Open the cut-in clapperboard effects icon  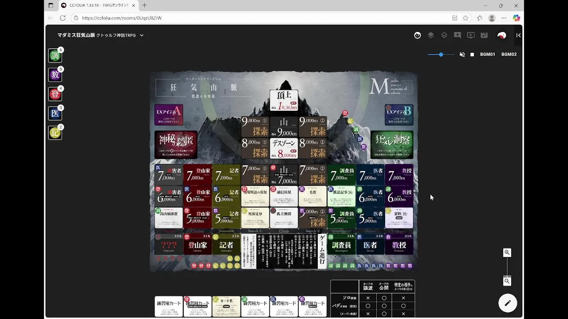(484, 35)
